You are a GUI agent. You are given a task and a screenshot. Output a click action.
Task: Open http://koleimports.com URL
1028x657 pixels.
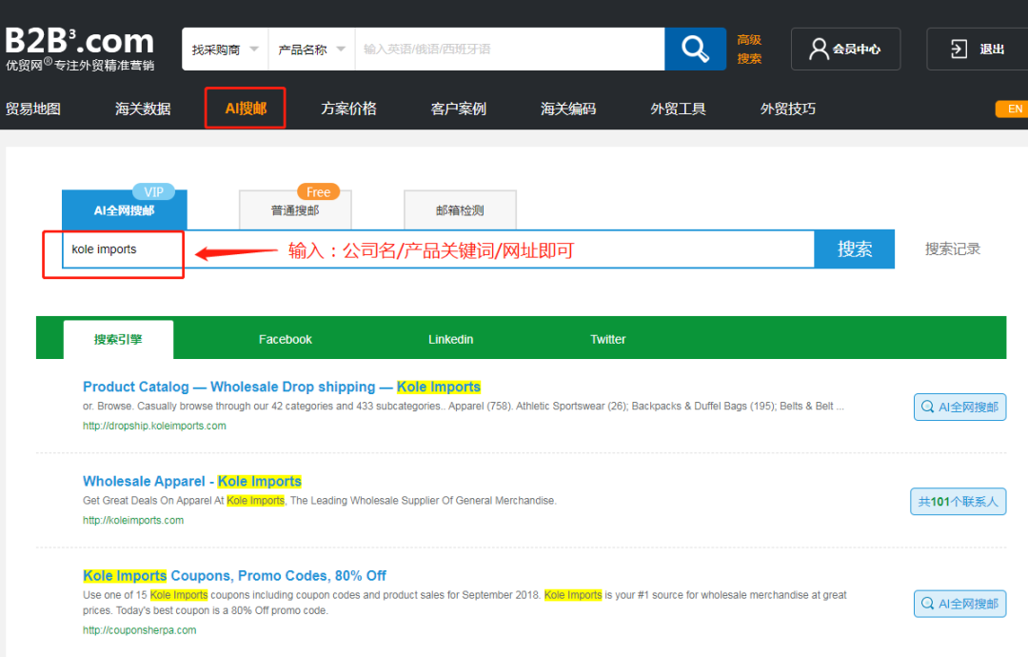(x=133, y=520)
